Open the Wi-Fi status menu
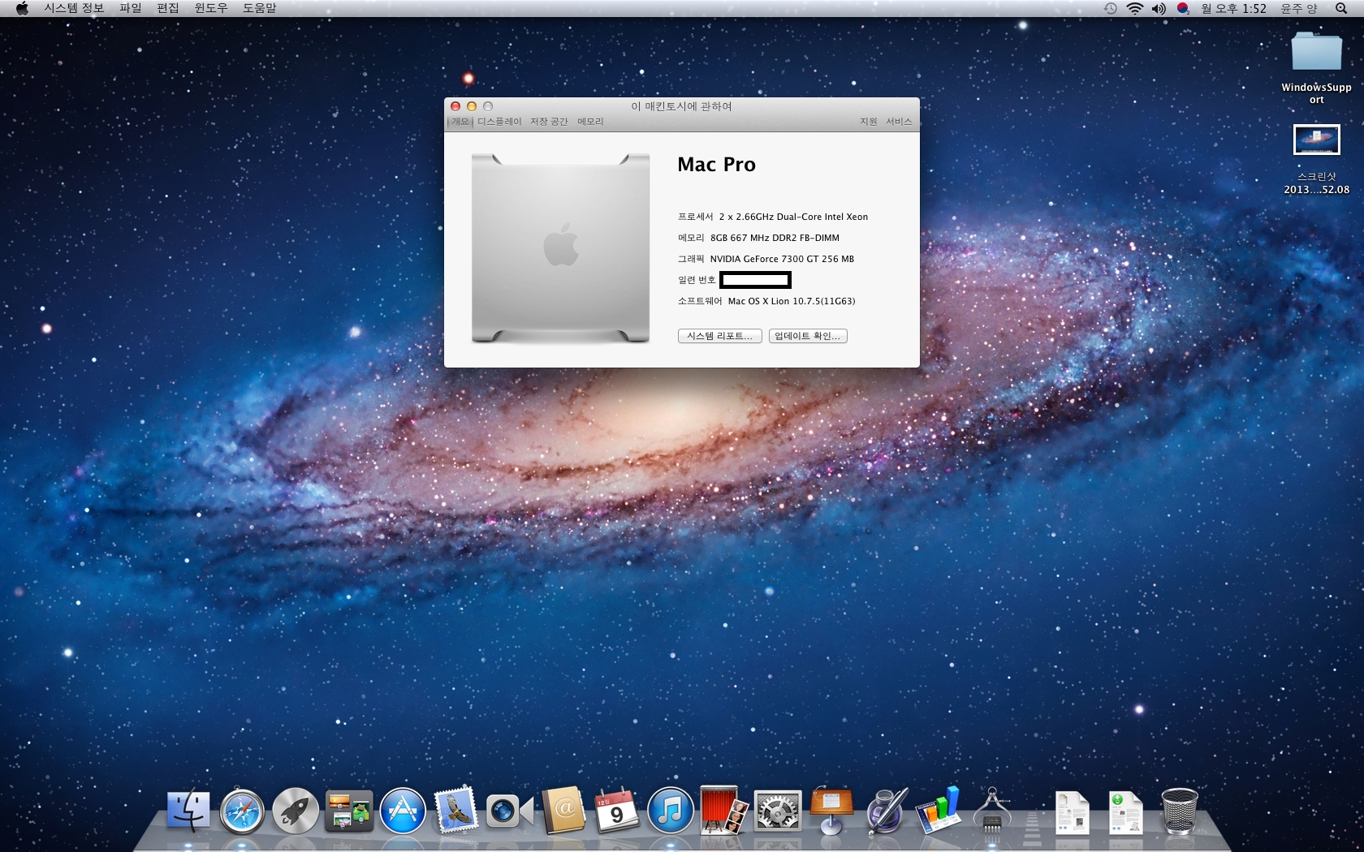This screenshot has width=1364, height=852. click(x=1135, y=8)
